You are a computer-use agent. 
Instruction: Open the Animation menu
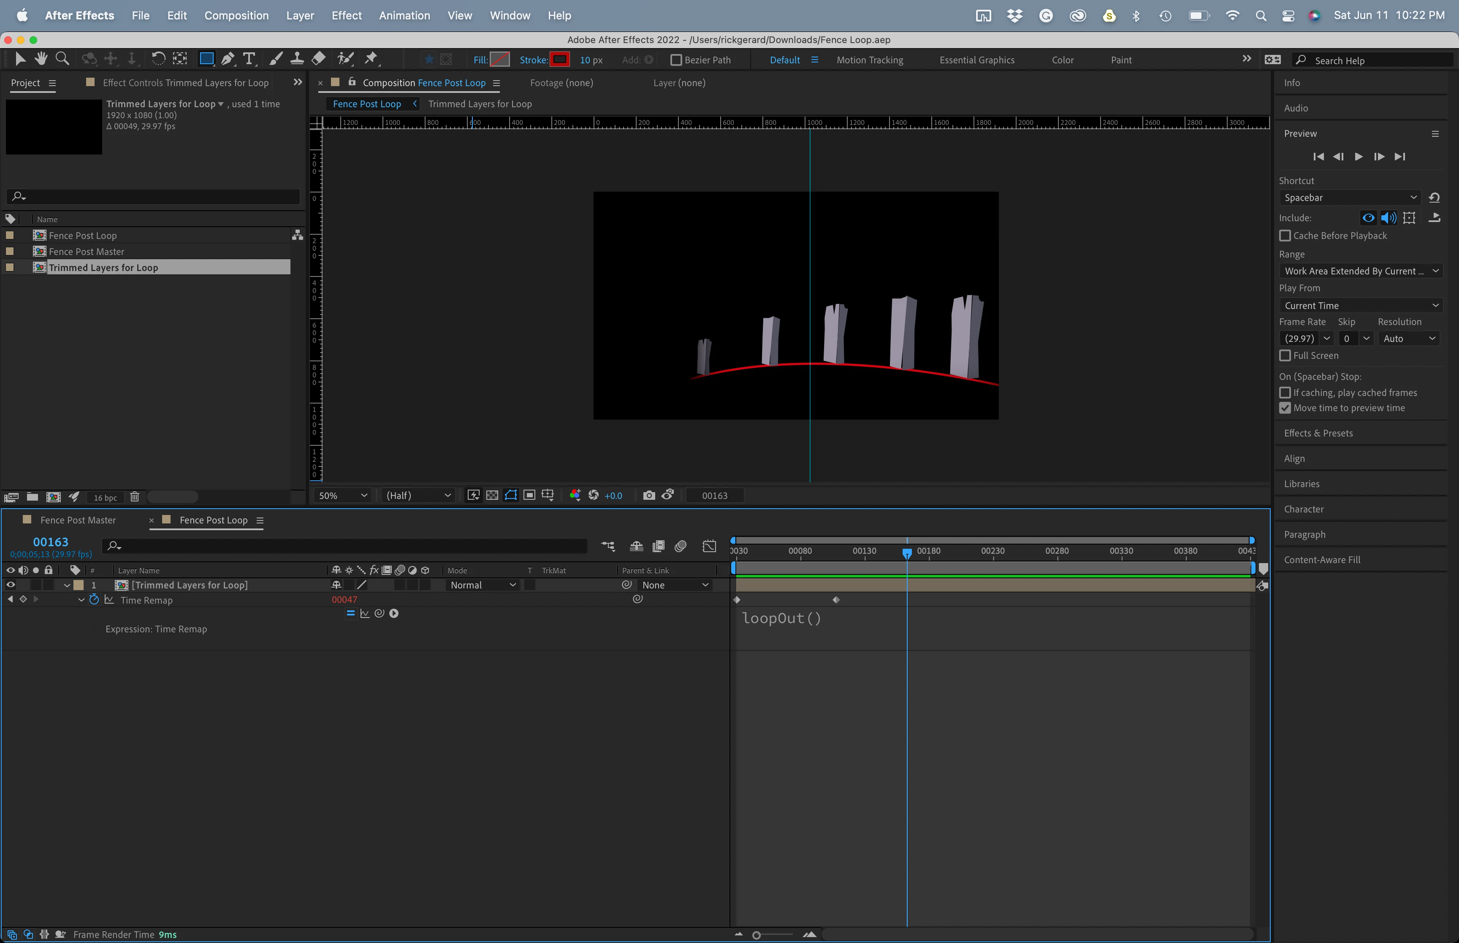coord(404,15)
